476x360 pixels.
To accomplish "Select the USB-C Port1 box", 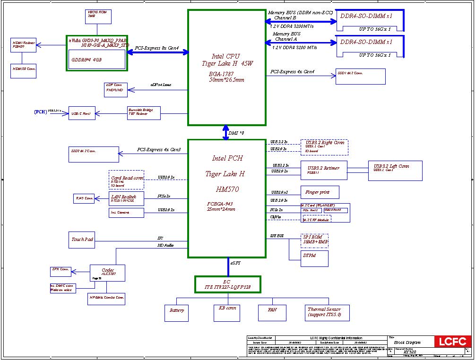I will 83,113.
